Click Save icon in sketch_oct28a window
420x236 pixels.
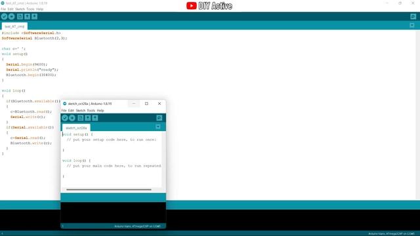point(94,118)
